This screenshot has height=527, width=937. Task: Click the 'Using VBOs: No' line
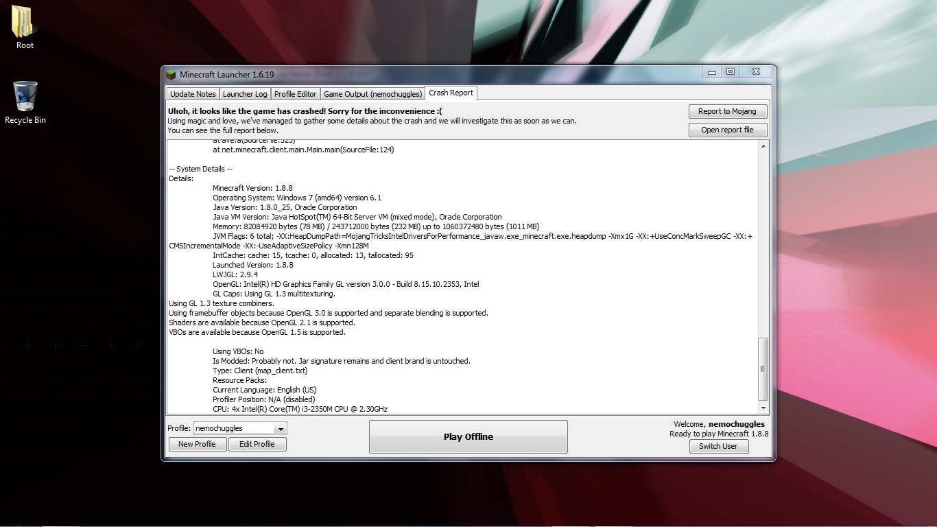pyautogui.click(x=238, y=351)
